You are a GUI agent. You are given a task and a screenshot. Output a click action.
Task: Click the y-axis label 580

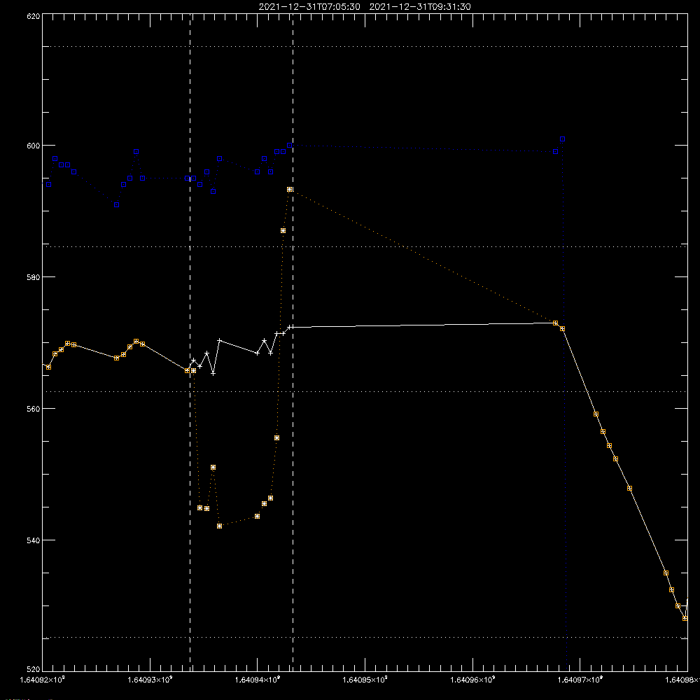click(x=34, y=277)
